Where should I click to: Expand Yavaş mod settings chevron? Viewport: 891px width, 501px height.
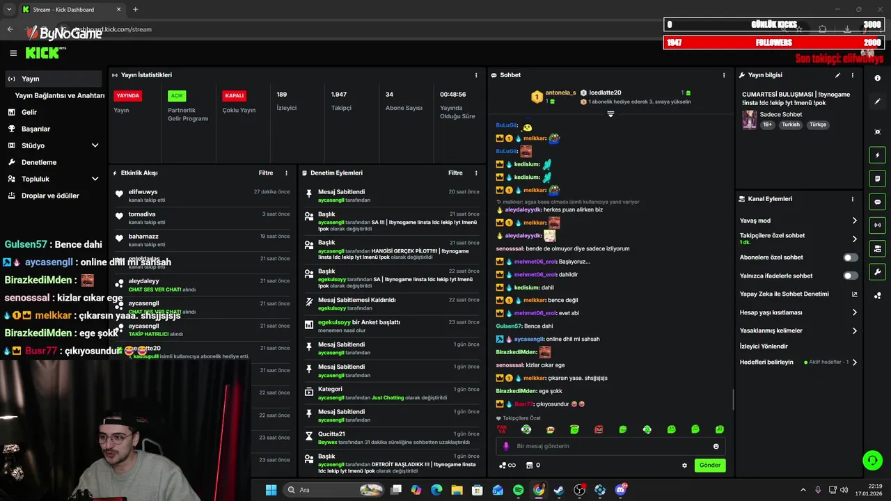pyautogui.click(x=855, y=221)
